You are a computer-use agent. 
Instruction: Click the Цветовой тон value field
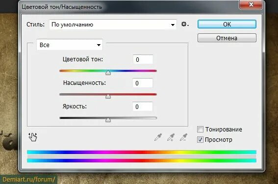(143, 59)
